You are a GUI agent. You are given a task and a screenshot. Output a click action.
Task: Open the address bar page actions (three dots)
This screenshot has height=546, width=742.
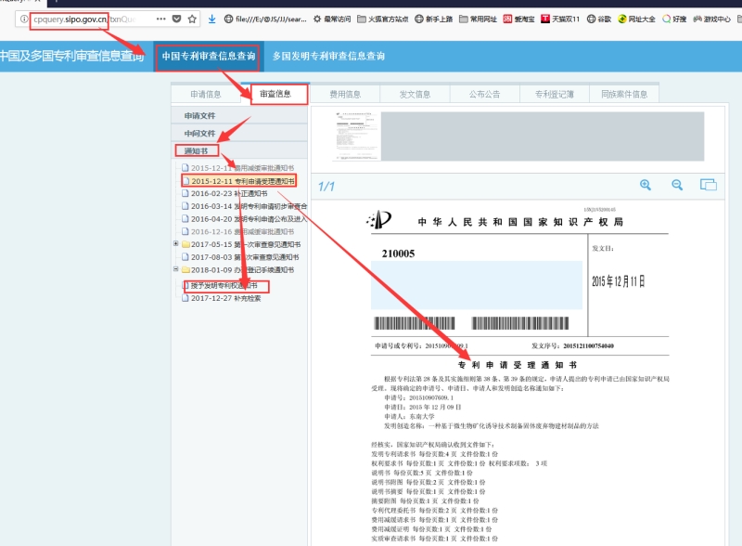160,19
